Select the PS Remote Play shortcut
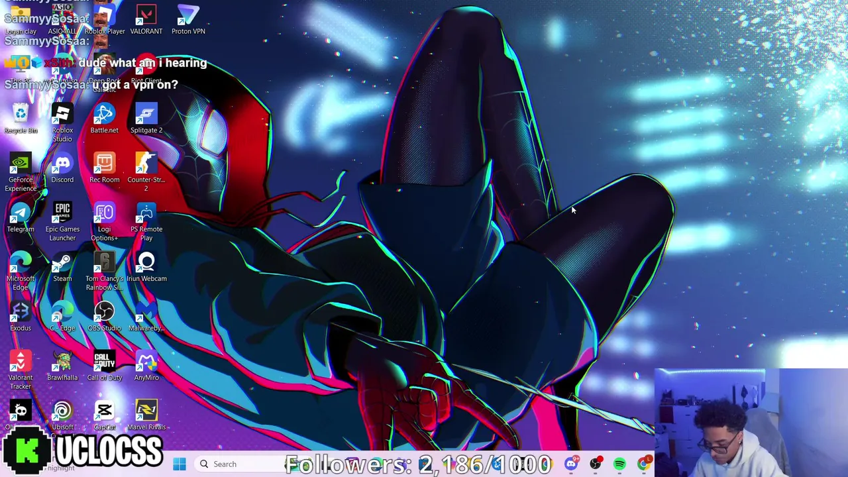The height and width of the screenshot is (477, 848). (146, 222)
